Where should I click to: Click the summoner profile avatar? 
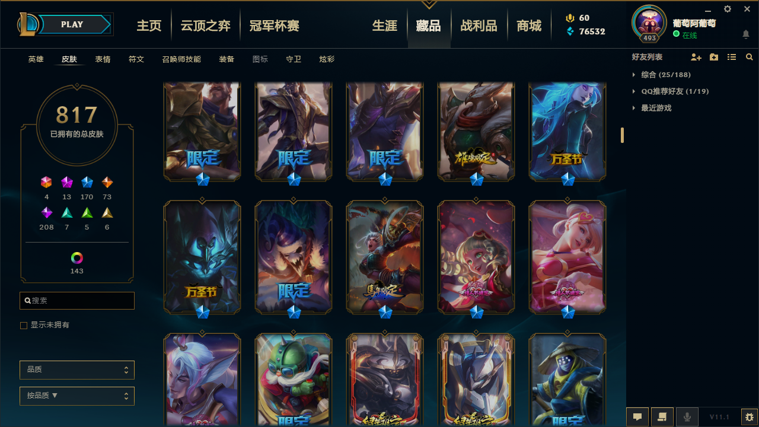(x=650, y=23)
